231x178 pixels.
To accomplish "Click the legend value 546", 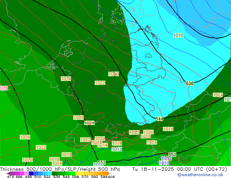I will point(66,177).
